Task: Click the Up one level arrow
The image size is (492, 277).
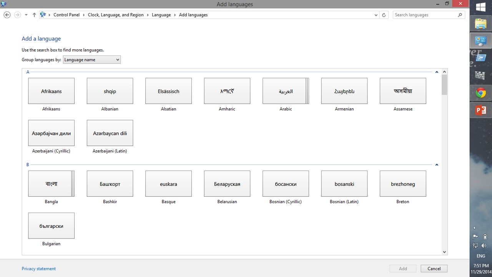Action: point(34,15)
